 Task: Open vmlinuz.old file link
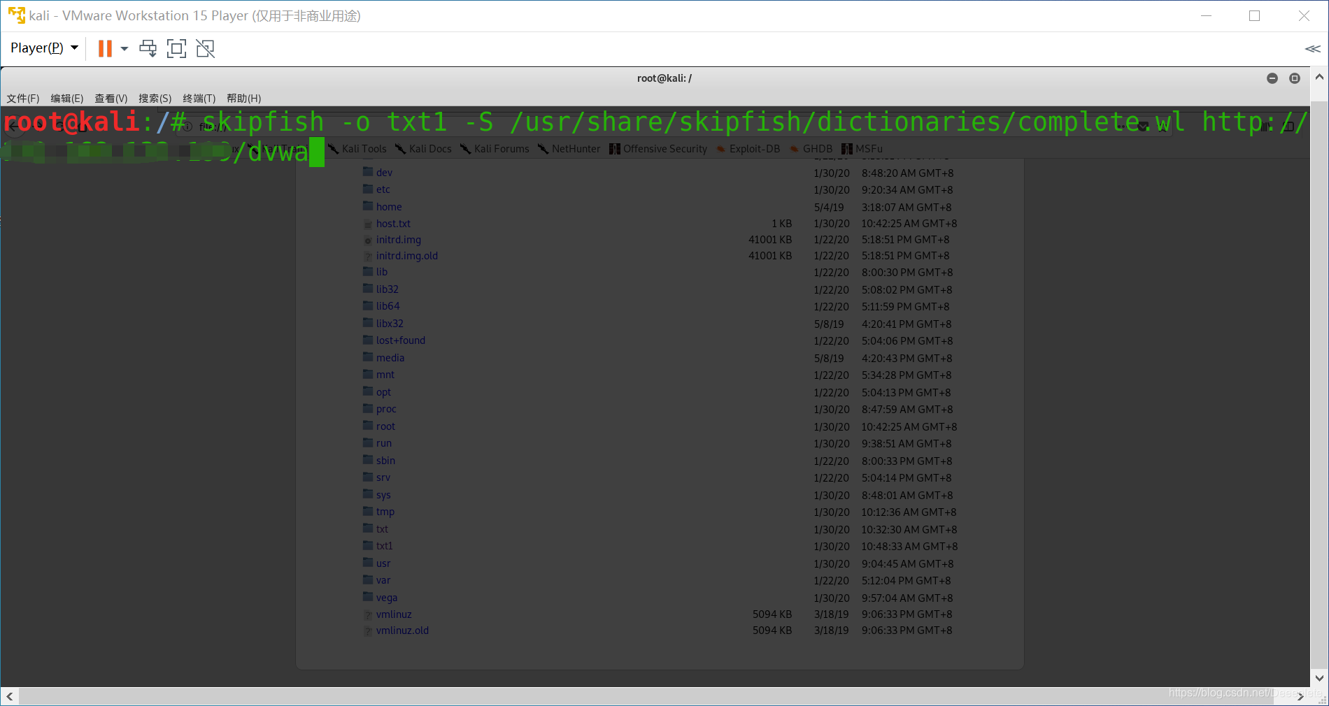(402, 631)
